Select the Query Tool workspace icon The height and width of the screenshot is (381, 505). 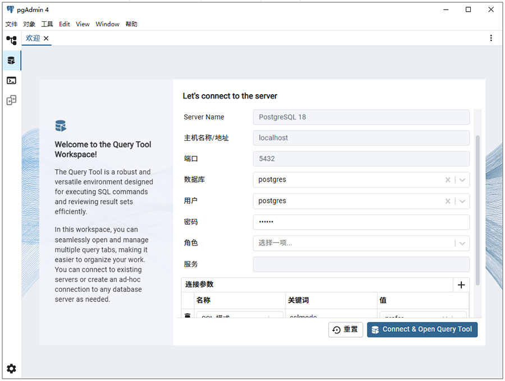point(11,60)
